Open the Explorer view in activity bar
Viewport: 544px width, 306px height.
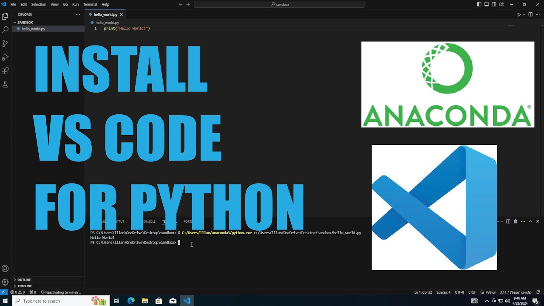[5, 17]
